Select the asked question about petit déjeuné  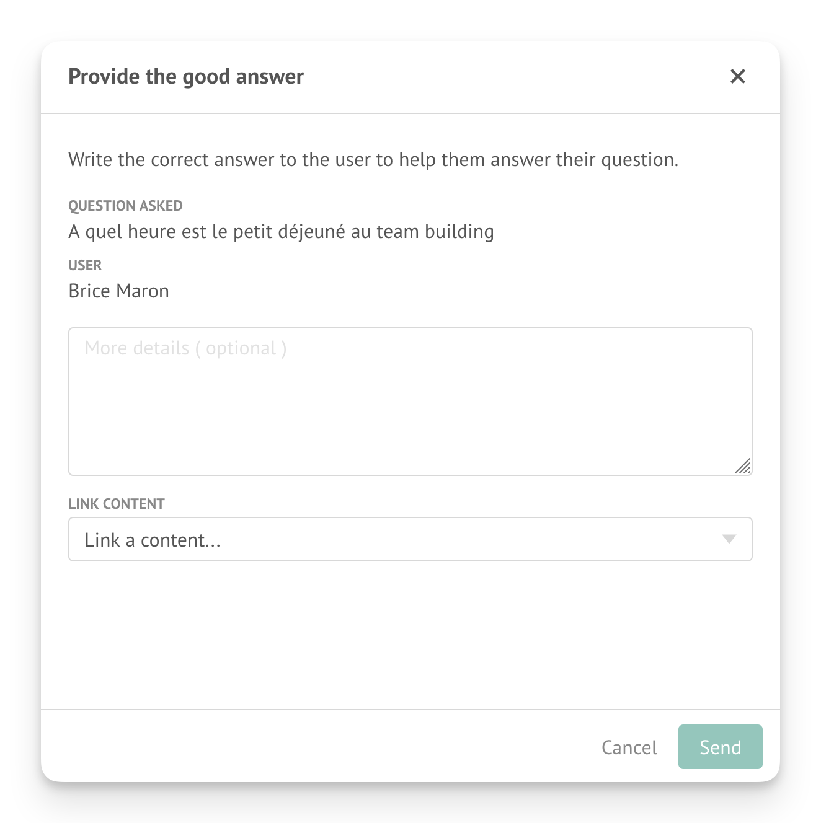(281, 232)
